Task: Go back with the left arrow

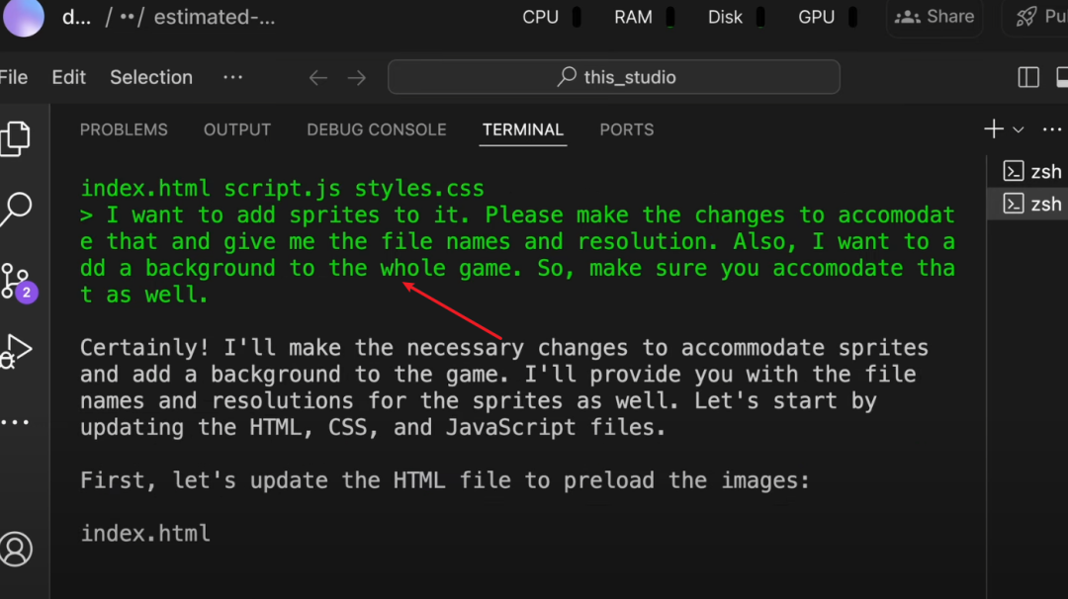Action: [x=318, y=77]
